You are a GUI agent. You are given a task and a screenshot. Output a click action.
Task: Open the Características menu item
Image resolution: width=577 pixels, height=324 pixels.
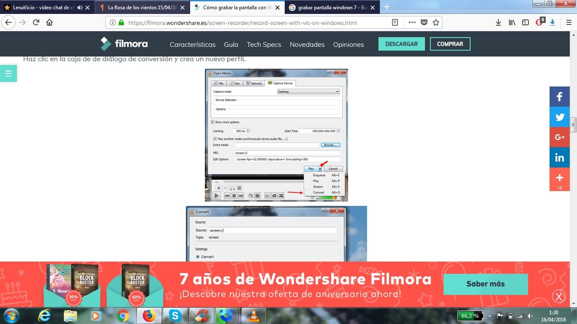coord(193,44)
